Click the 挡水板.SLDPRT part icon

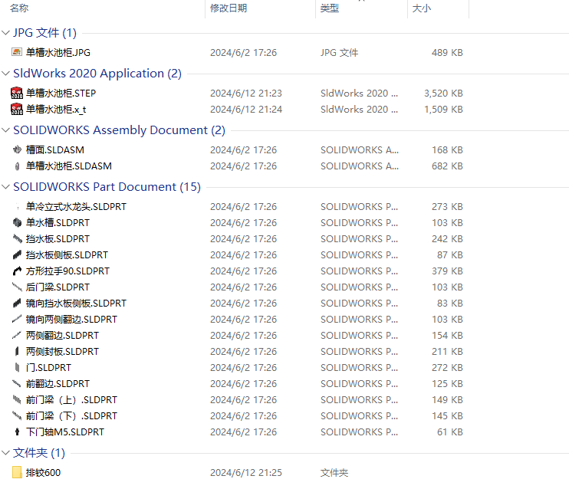click(x=17, y=238)
